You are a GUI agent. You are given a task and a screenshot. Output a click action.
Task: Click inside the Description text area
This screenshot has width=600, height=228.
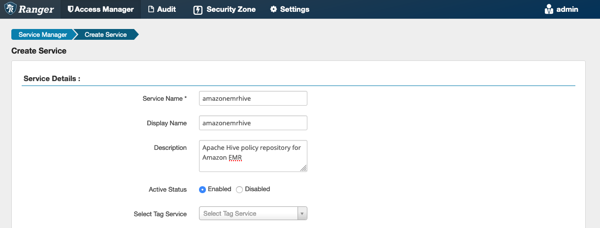coord(253,156)
